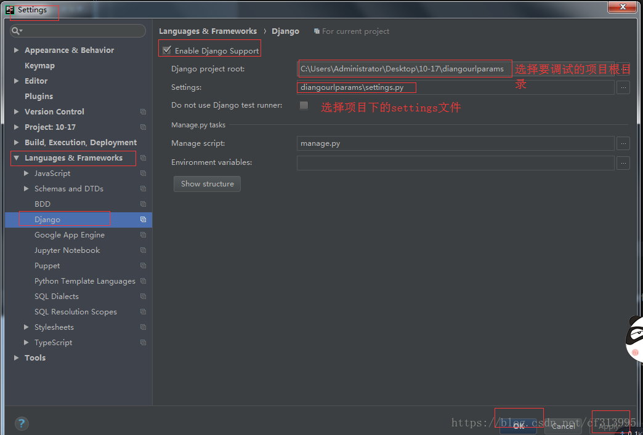Expand Schemas and DTDs subsection

(26, 189)
